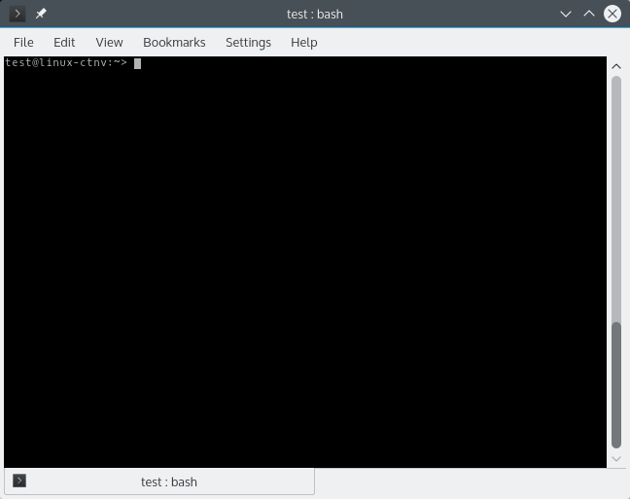Expand the View menu
630x499 pixels.
[109, 42]
